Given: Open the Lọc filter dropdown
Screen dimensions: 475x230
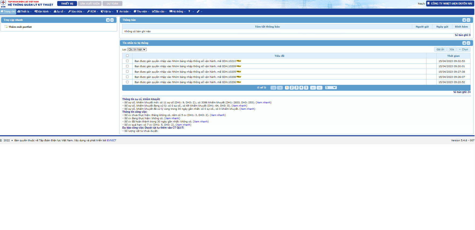Looking at the screenshot, I should coord(137,49).
